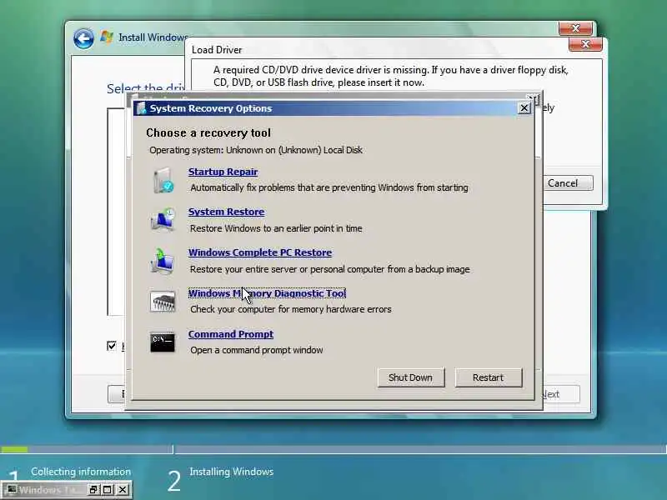The height and width of the screenshot is (500, 667).
Task: Click the "Choose a recovery tool" heading
Action: pos(208,133)
